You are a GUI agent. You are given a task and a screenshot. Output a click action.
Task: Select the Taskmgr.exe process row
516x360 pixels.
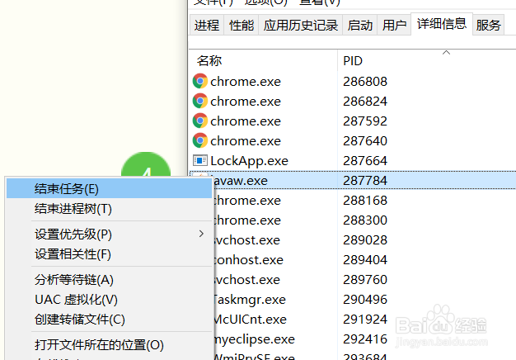click(x=364, y=300)
